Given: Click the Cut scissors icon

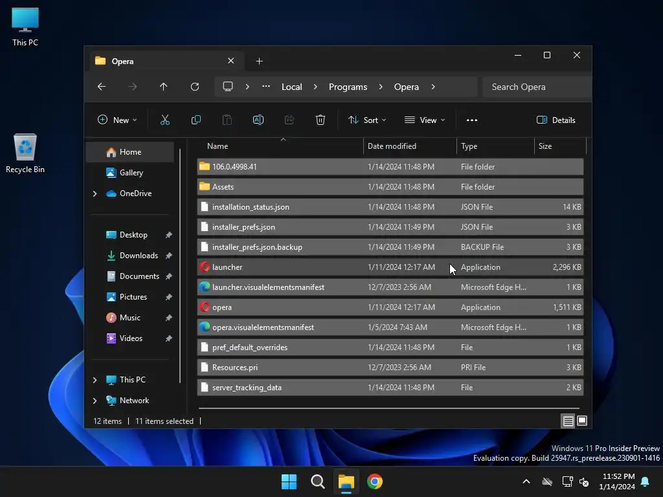Looking at the screenshot, I should click(x=165, y=120).
